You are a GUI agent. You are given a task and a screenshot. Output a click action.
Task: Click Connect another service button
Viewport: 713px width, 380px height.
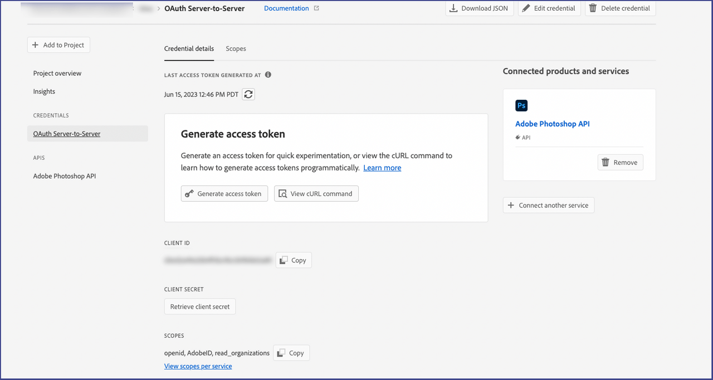549,205
